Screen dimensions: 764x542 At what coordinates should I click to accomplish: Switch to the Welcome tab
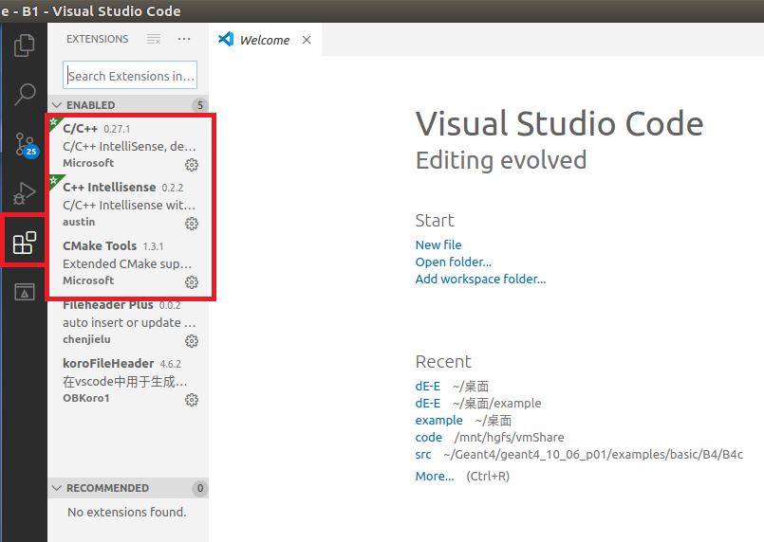tap(263, 40)
